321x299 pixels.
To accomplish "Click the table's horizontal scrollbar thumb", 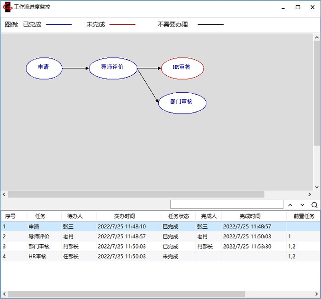I will 124,294.
